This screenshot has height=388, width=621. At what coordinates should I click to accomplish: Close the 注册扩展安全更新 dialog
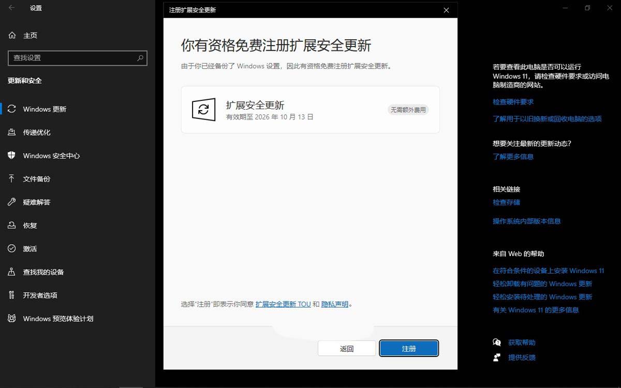(x=446, y=10)
